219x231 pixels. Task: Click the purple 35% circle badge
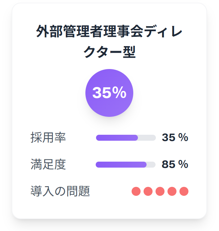point(109,93)
